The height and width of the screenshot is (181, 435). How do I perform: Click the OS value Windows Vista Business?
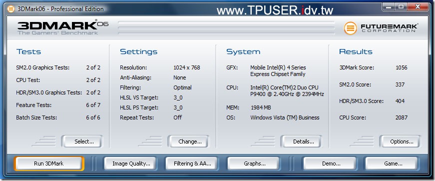[x=285, y=117]
